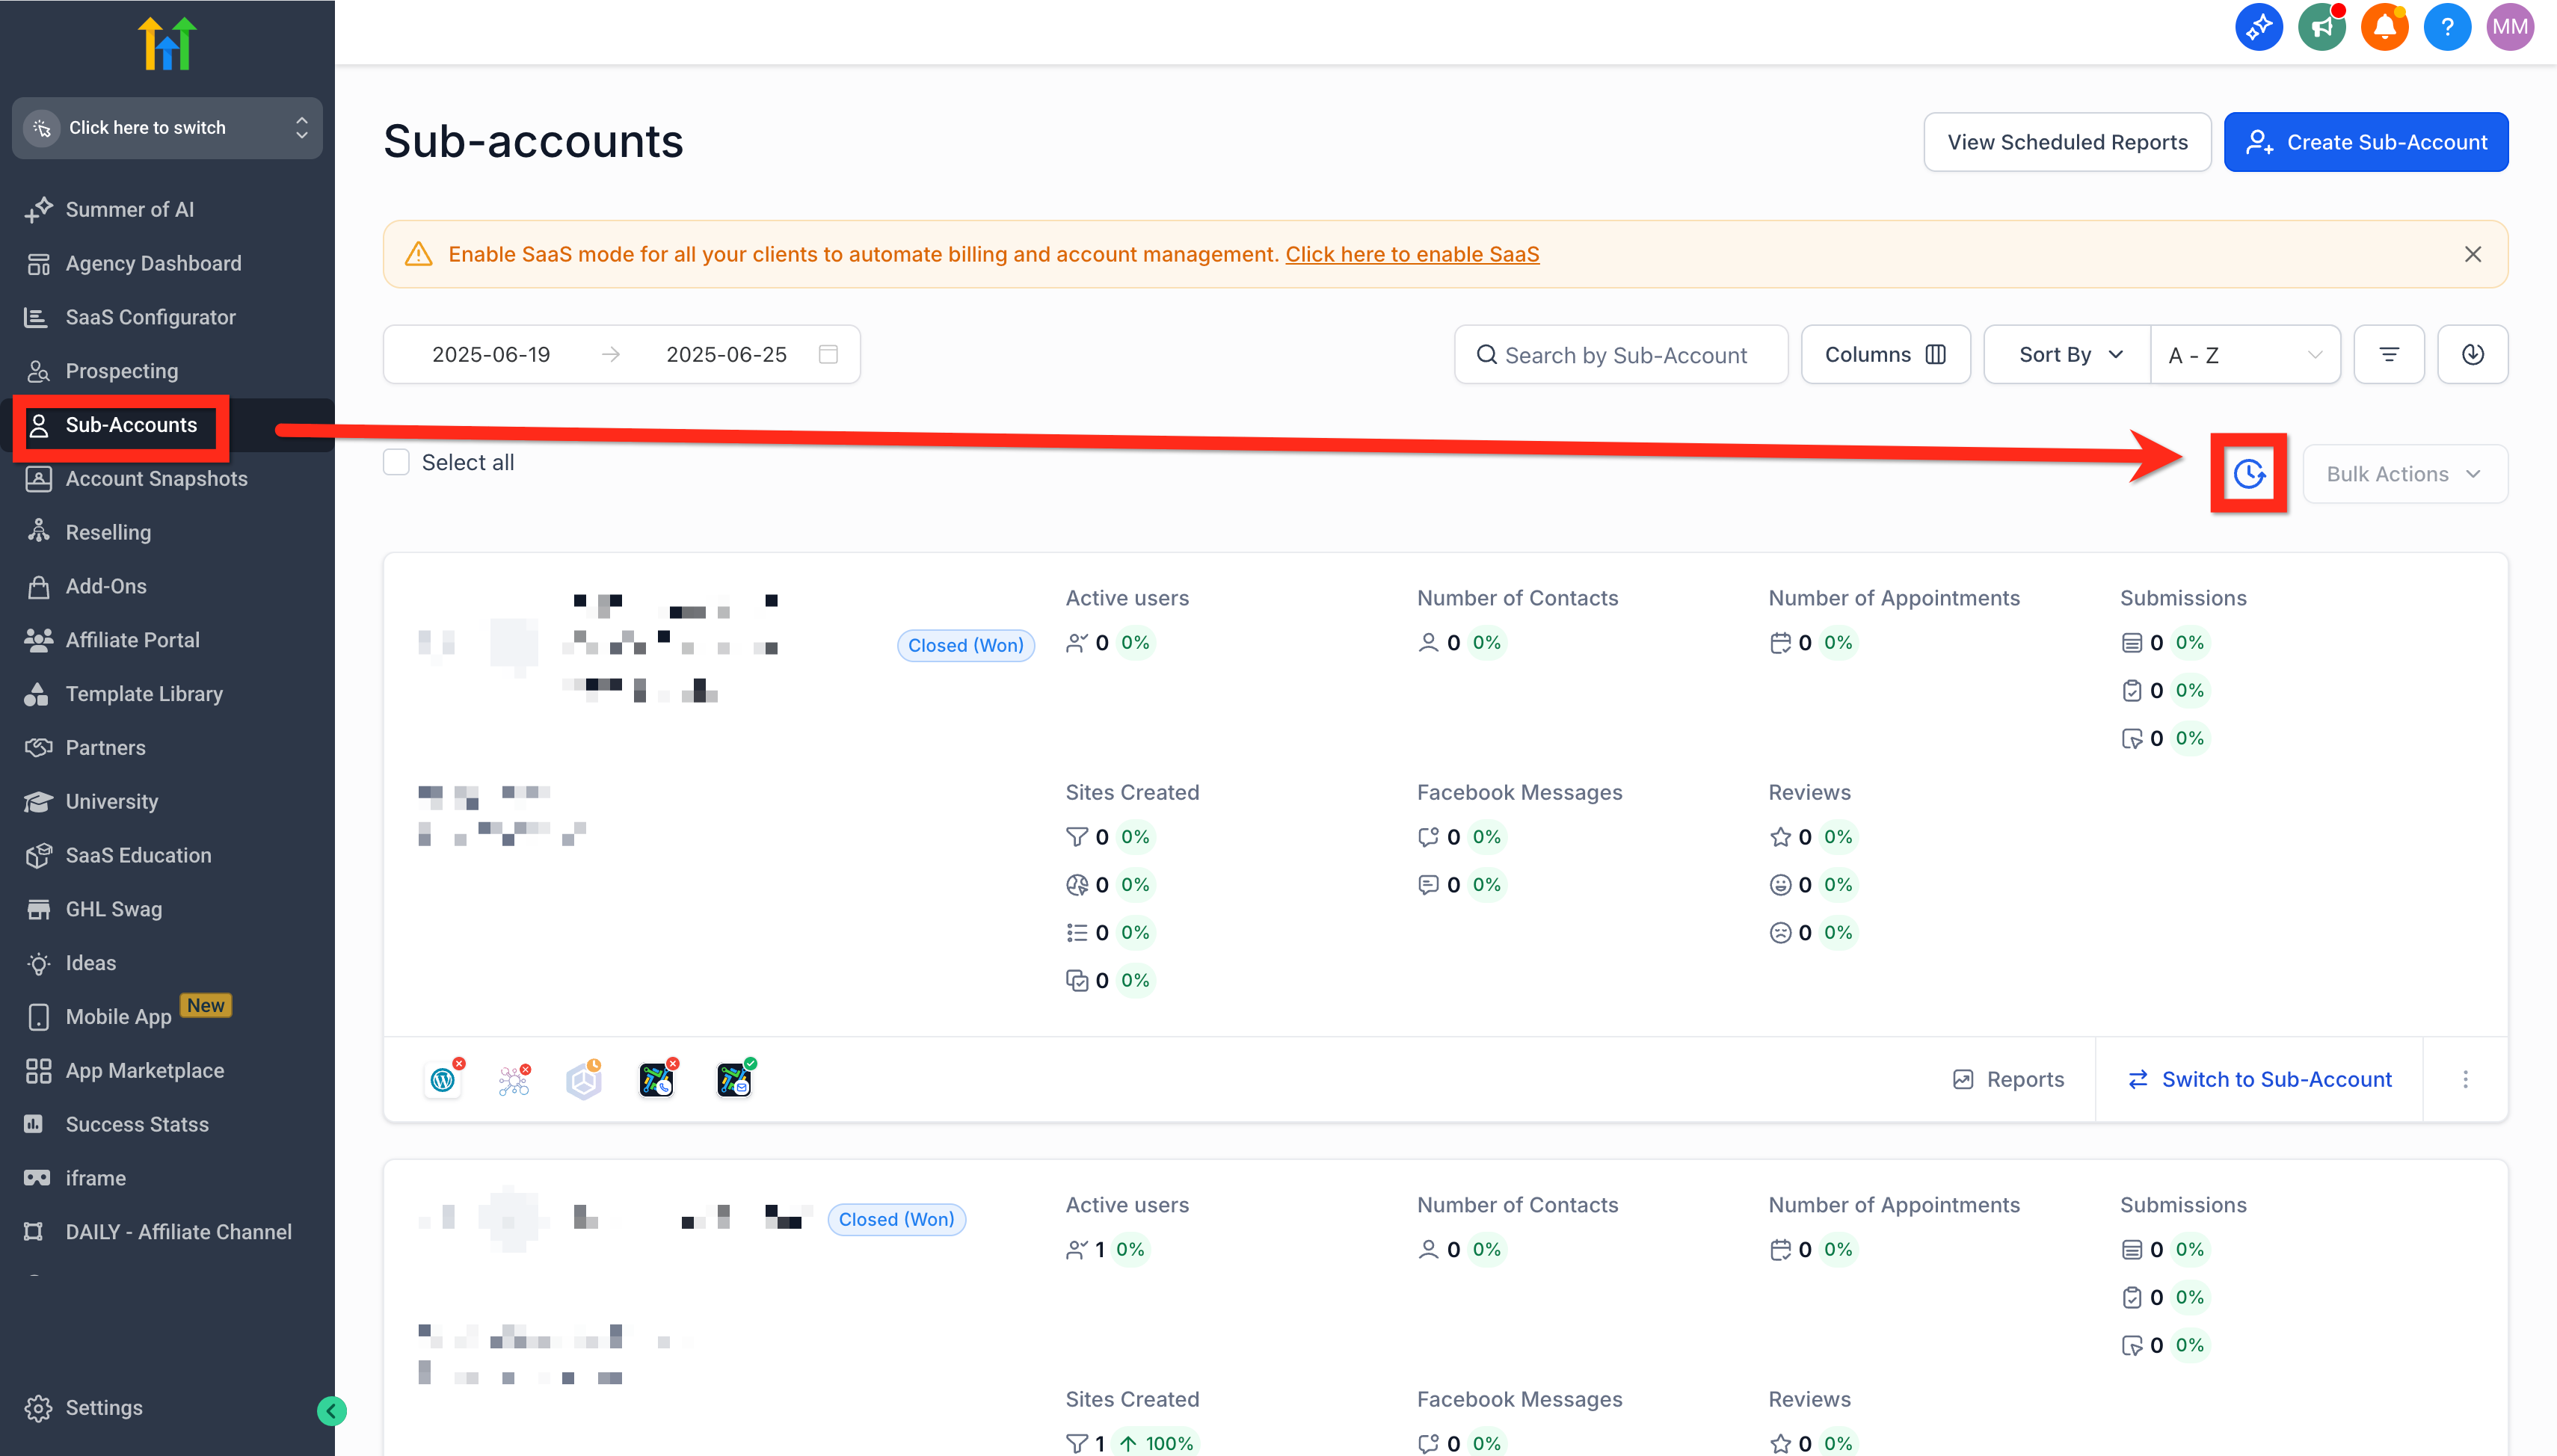The width and height of the screenshot is (2557, 1456).
Task: Click the Click here to enable SaaS link
Action: pyautogui.click(x=1411, y=254)
